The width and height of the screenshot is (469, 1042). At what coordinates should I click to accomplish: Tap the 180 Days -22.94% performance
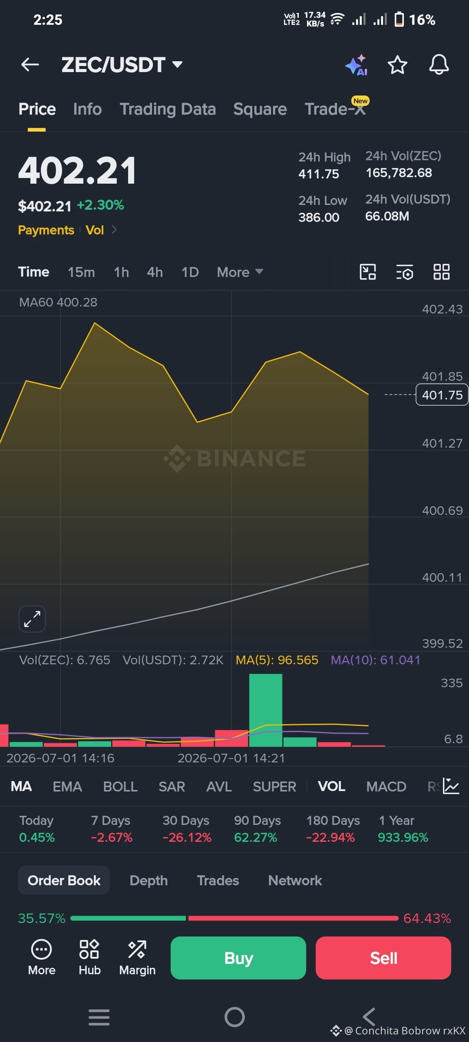(333, 828)
